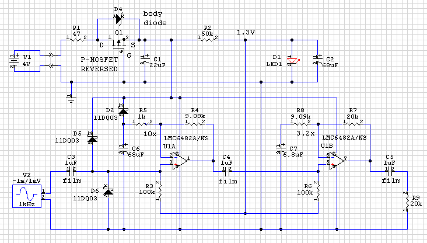Select the C3 1uF film capacitor
Image resolution: width=427 pixels, height=243 pixels.
(71, 171)
